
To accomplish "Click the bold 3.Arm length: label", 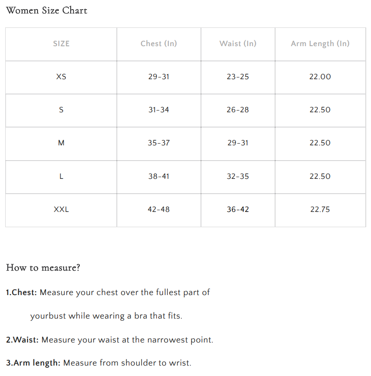I will point(33,363).
